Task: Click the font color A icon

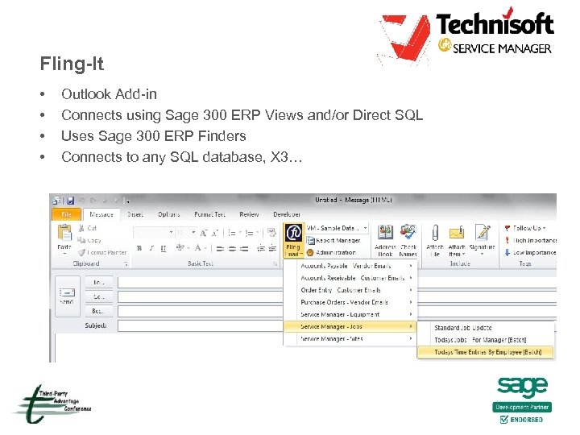Action: pyautogui.click(x=198, y=248)
